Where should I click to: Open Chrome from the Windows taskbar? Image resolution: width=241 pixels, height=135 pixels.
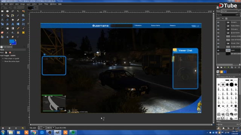point(34,132)
